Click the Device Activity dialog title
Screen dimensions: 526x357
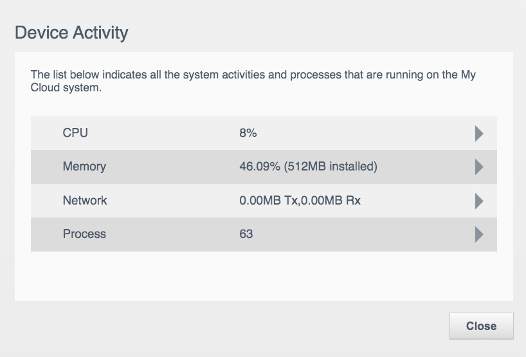(x=71, y=32)
